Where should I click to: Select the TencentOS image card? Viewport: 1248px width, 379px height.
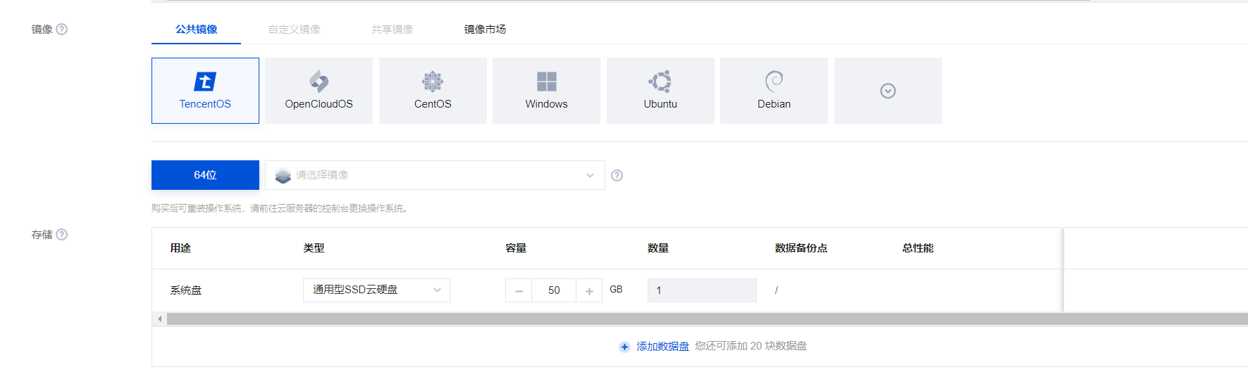point(205,91)
